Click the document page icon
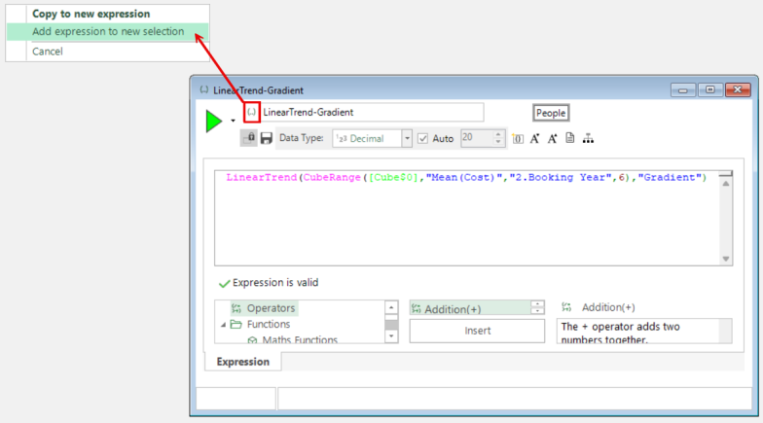Screen dimensions: 763x423 tap(570, 139)
